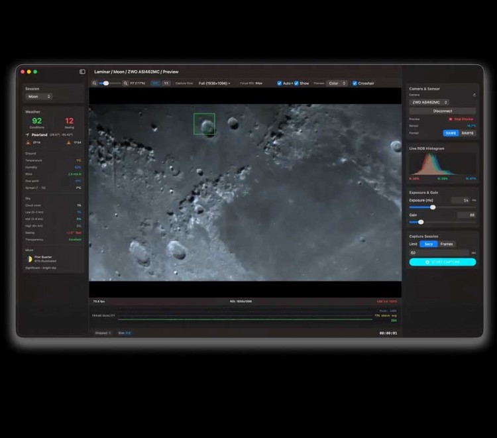Click the green full-screen window button
The image size is (497, 438).
(35, 72)
